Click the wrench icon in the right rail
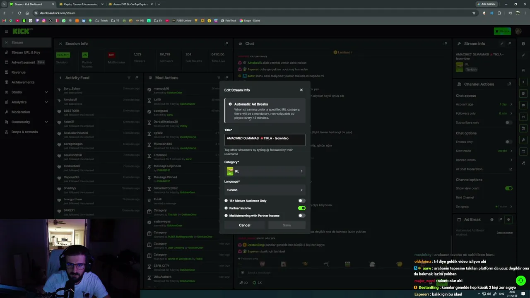This screenshot has width=530, height=298. point(523,140)
